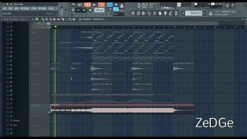Open the project picker page icon
247x139 pixels.
coord(160,14)
